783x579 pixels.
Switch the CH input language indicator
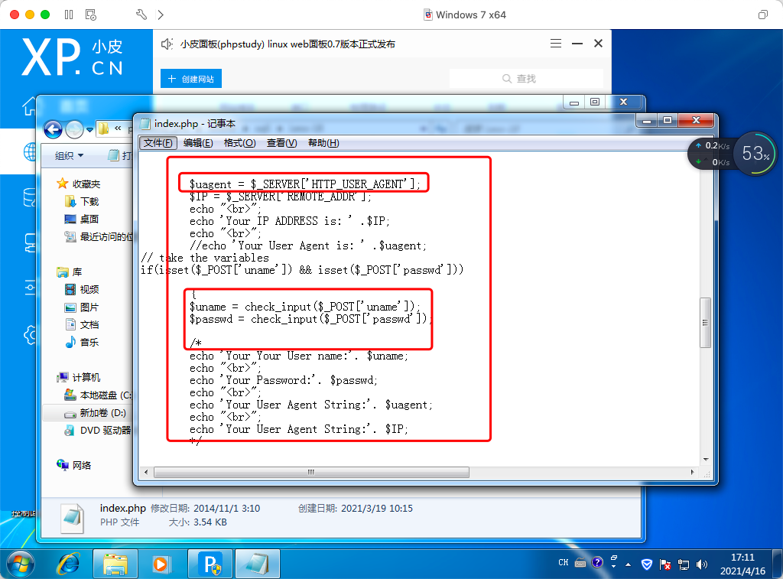[x=562, y=562]
